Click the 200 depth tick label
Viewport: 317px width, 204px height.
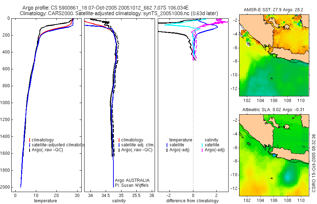(x=6, y=35)
